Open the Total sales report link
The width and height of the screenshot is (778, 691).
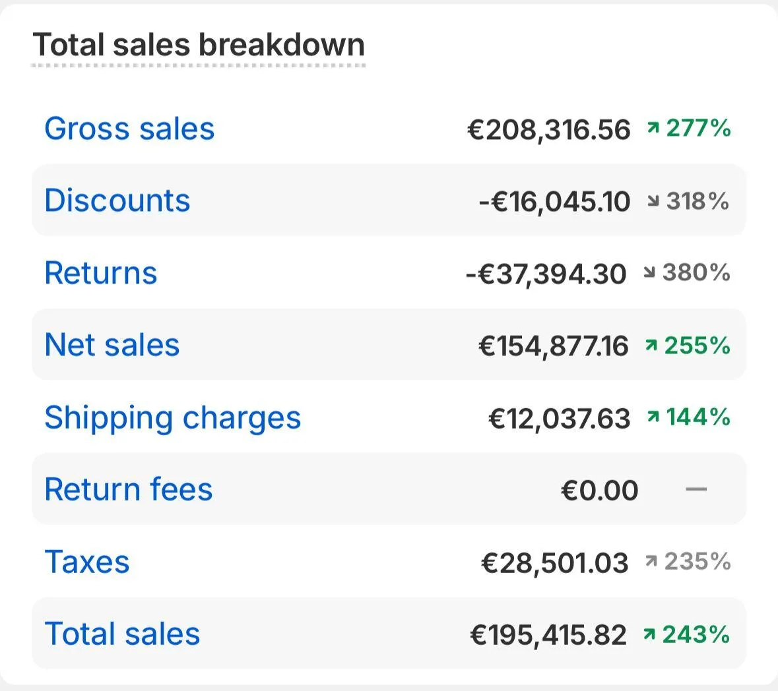click(121, 634)
